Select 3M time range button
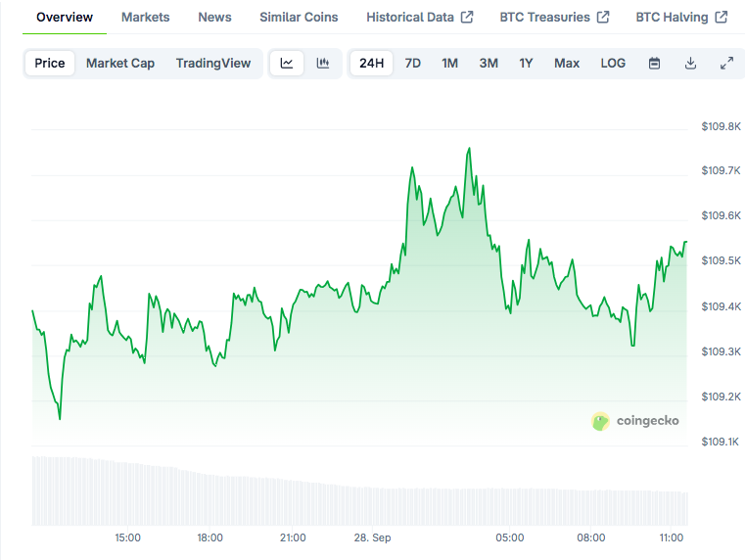The image size is (745, 560). (x=489, y=63)
